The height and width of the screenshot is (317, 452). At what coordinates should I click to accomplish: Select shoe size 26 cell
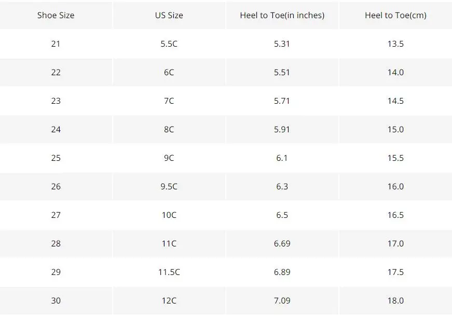click(x=56, y=186)
